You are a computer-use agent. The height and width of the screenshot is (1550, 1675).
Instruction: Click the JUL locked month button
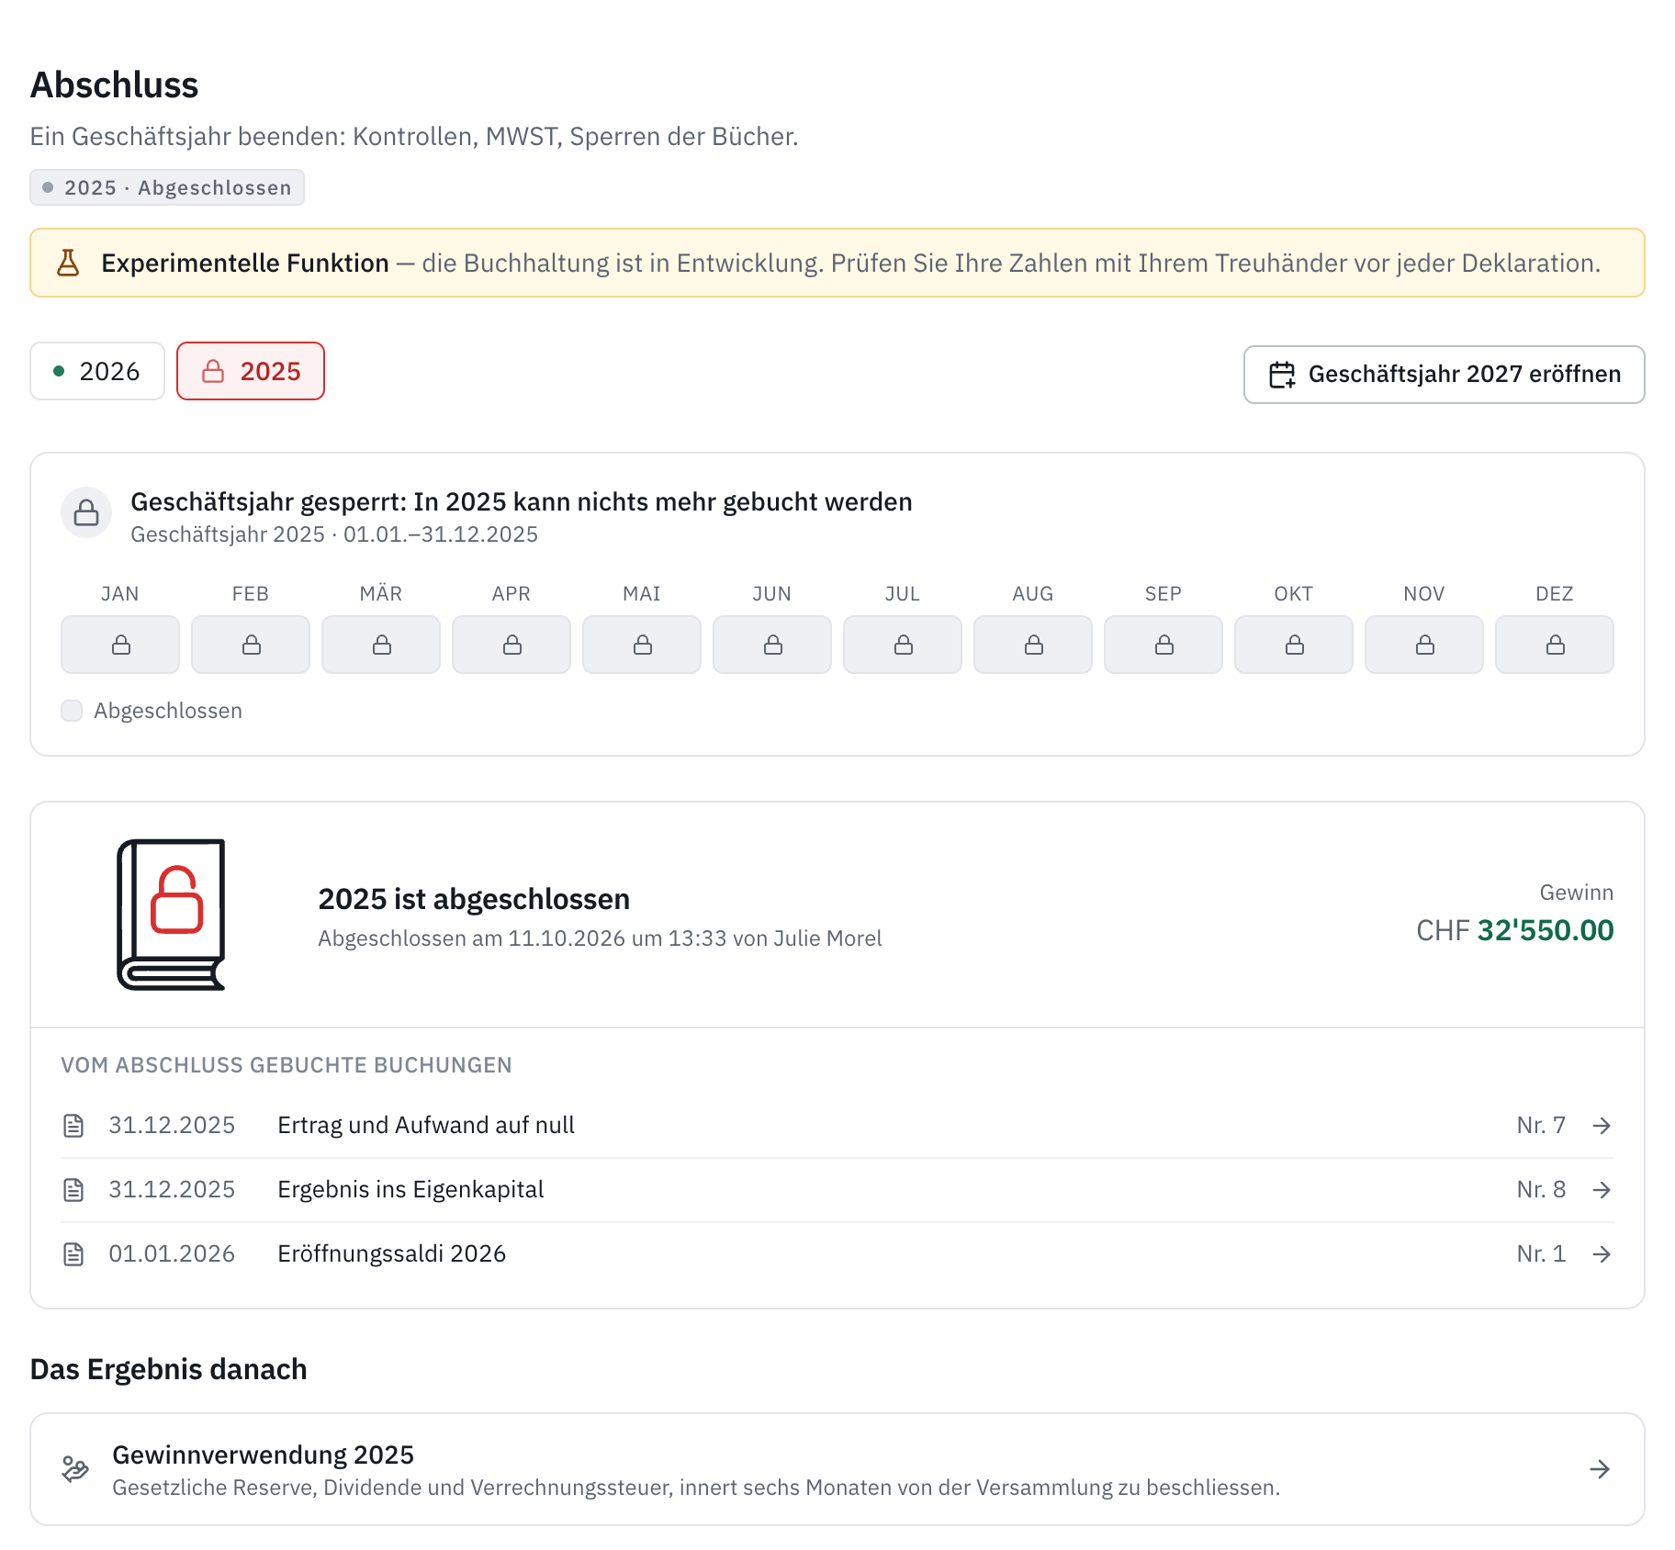903,645
